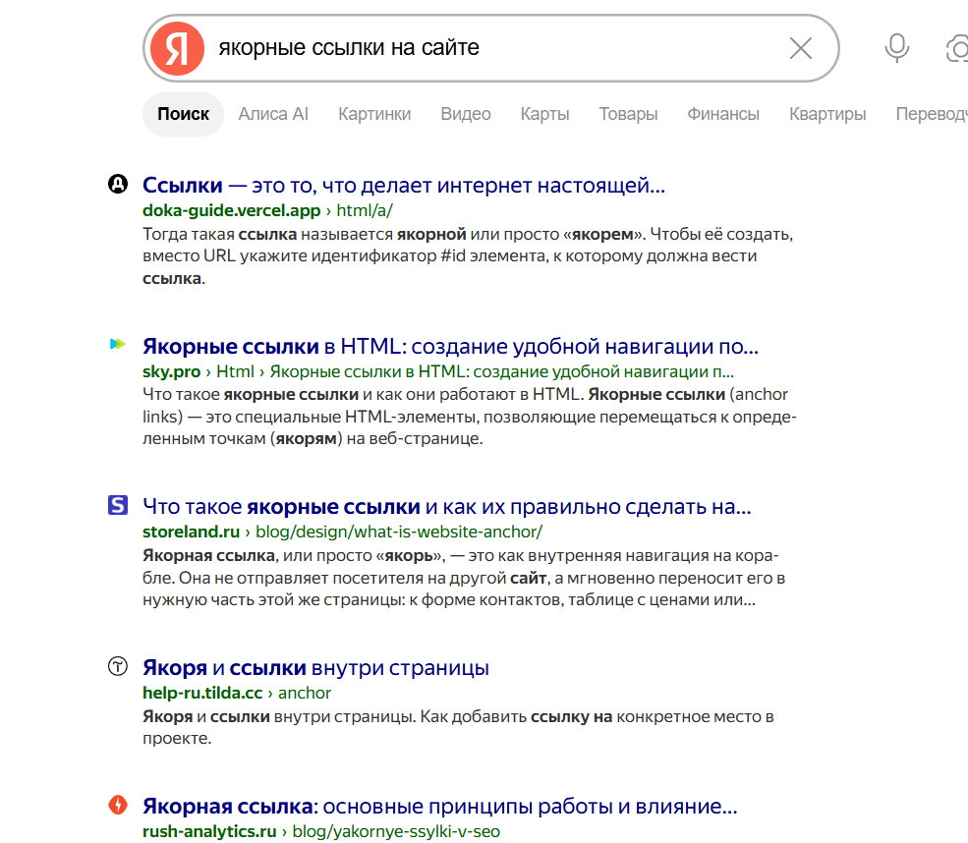Click the red Yandex logo
The height and width of the screenshot is (843, 968).
click(177, 48)
